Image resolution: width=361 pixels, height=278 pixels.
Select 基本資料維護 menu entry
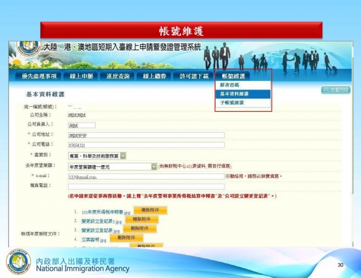click(235, 94)
